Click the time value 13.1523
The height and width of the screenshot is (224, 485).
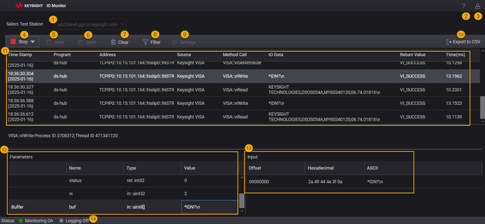pos(453,103)
